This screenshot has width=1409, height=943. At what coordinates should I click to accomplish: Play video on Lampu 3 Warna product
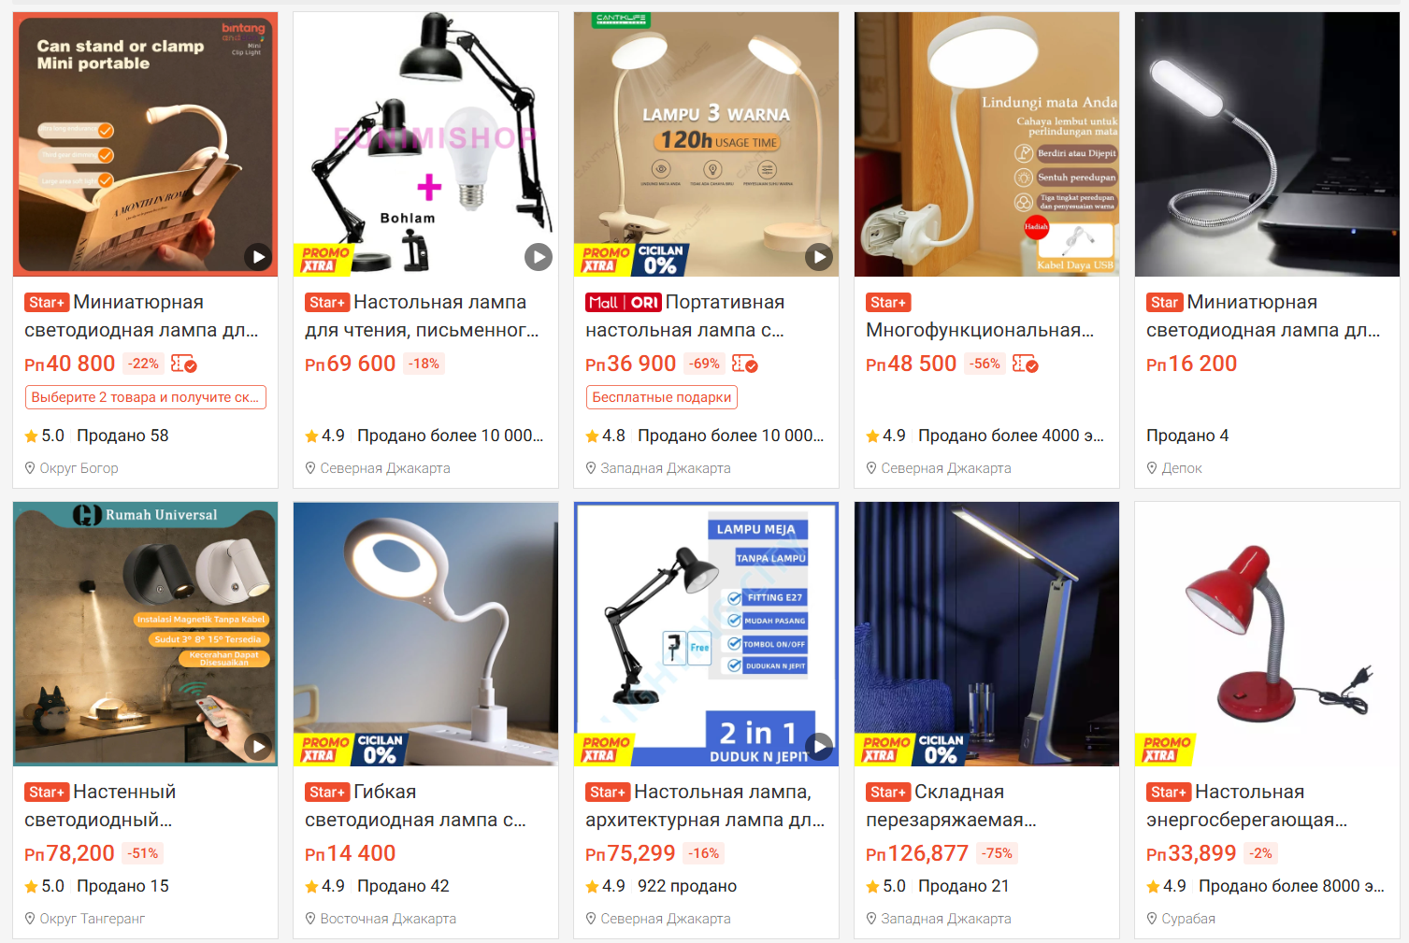click(x=819, y=257)
